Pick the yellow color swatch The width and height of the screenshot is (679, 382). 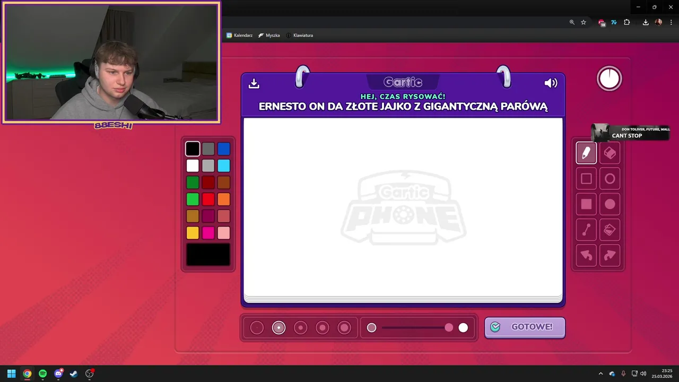[193, 233]
